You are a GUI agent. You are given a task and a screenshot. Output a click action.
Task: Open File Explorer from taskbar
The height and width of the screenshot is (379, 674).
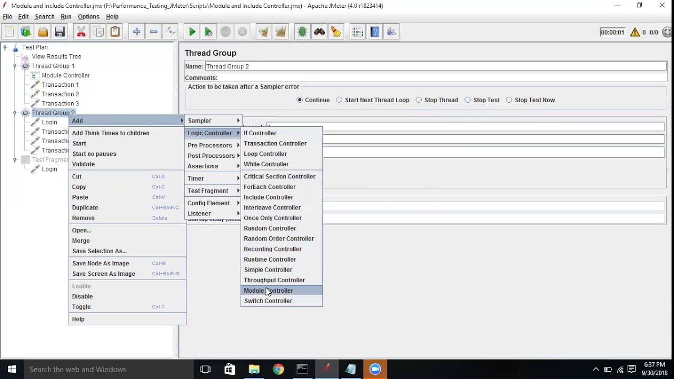coord(254,370)
